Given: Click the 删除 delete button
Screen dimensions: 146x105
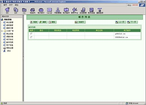Looking at the screenshot, I should [52, 22].
